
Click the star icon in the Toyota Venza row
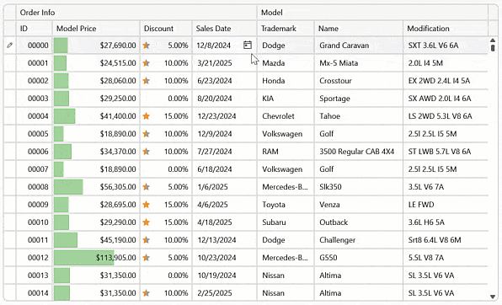147,205
